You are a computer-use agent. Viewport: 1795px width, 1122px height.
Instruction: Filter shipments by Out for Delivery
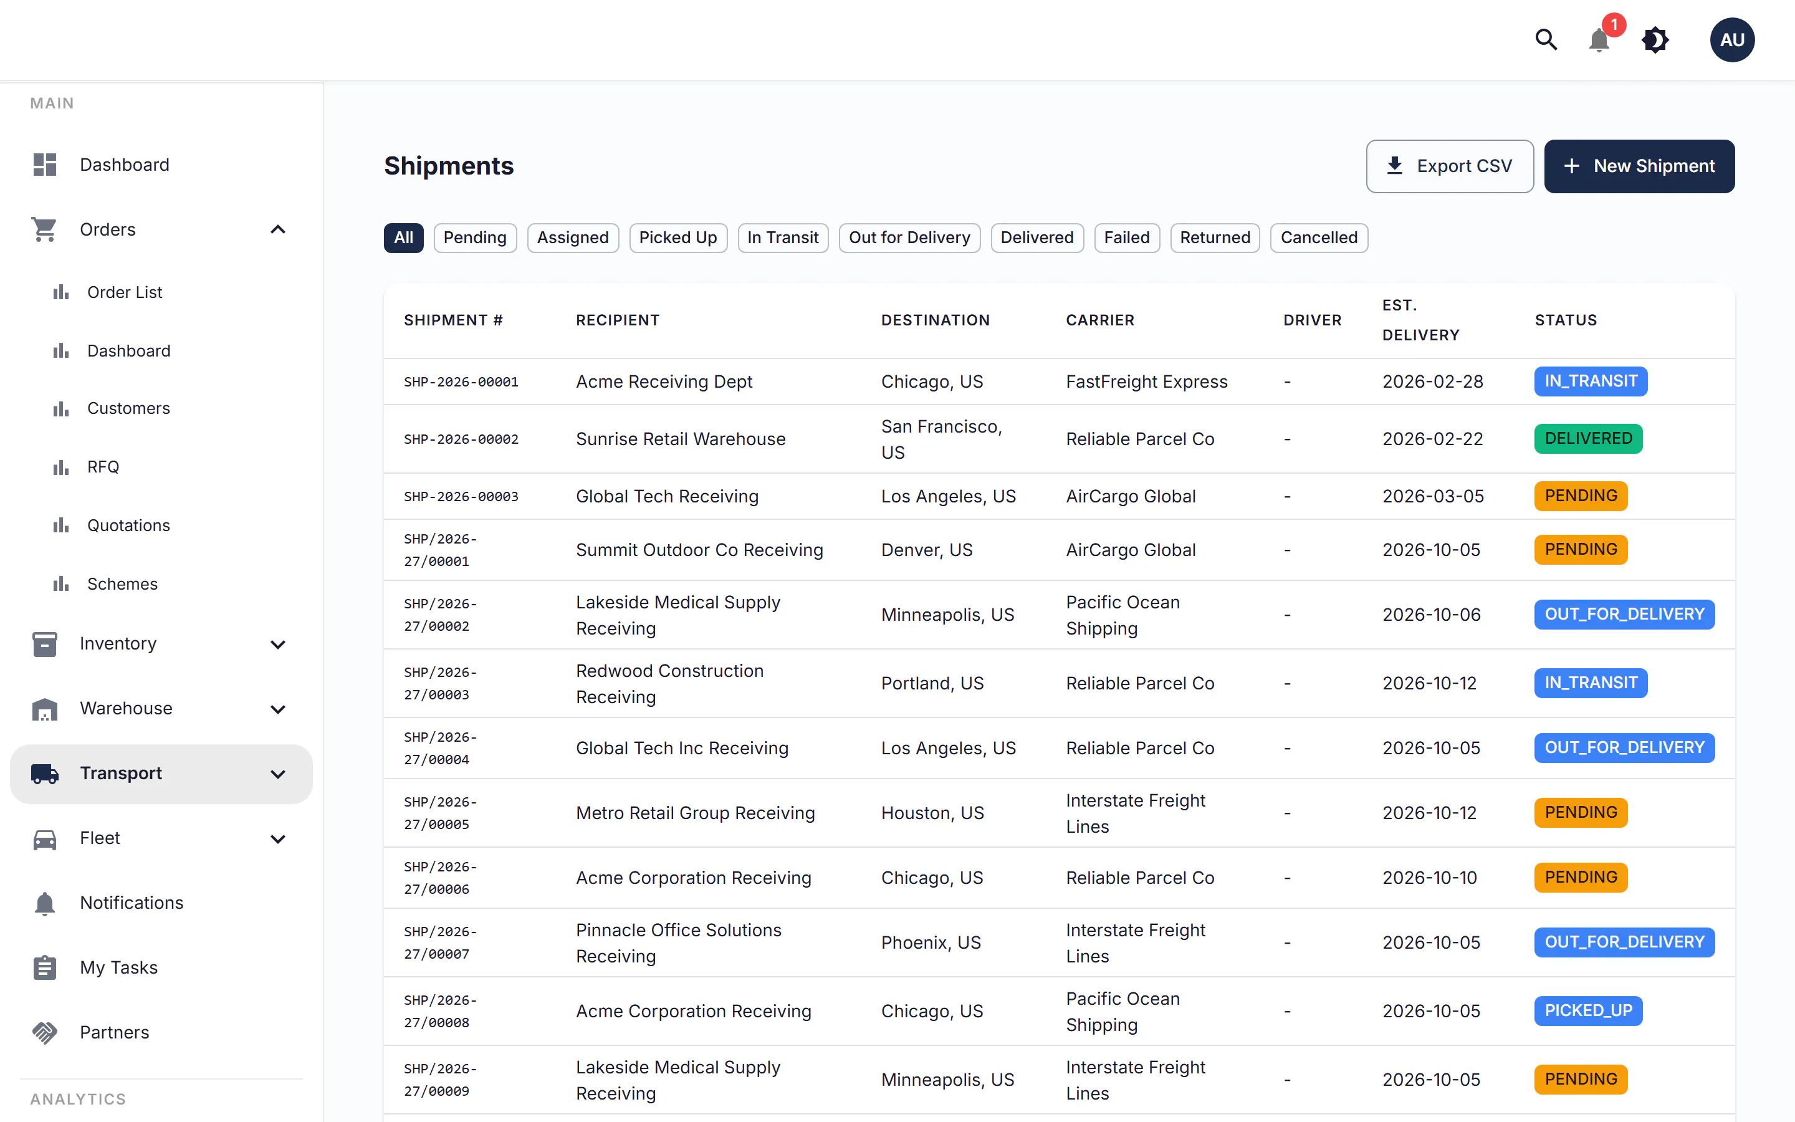[x=909, y=237]
